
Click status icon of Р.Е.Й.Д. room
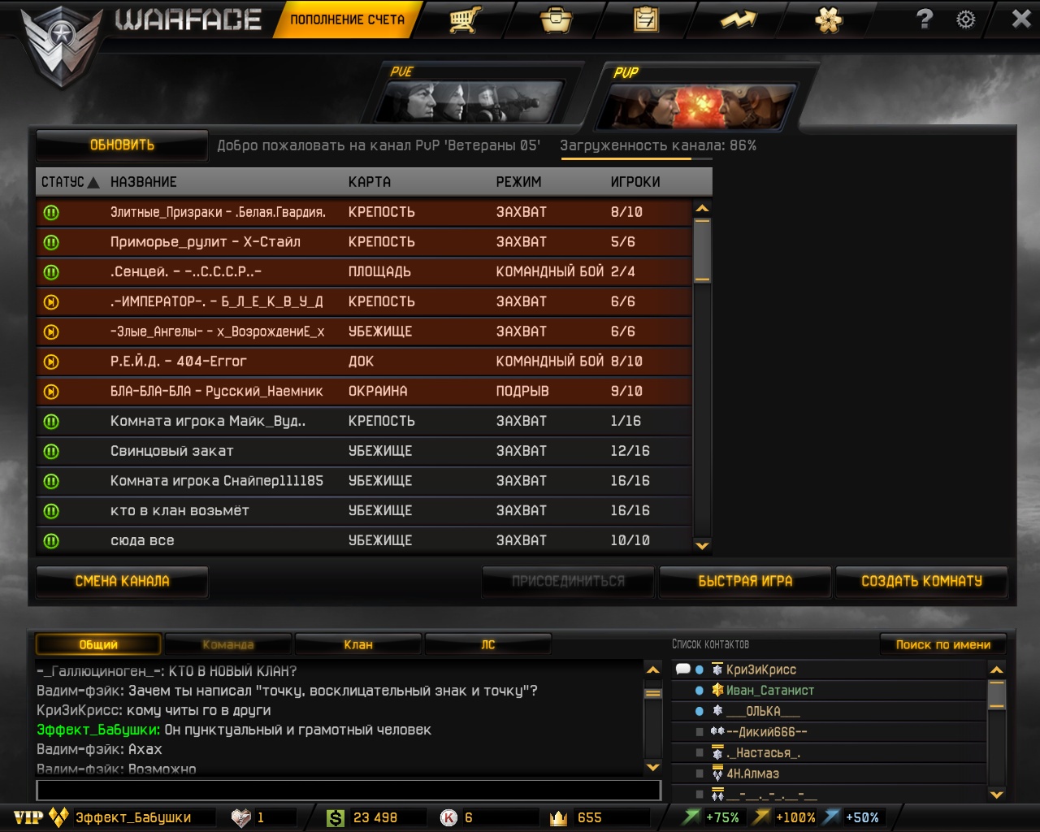tap(51, 362)
